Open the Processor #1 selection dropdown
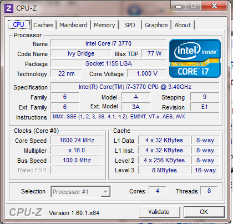 80,192
